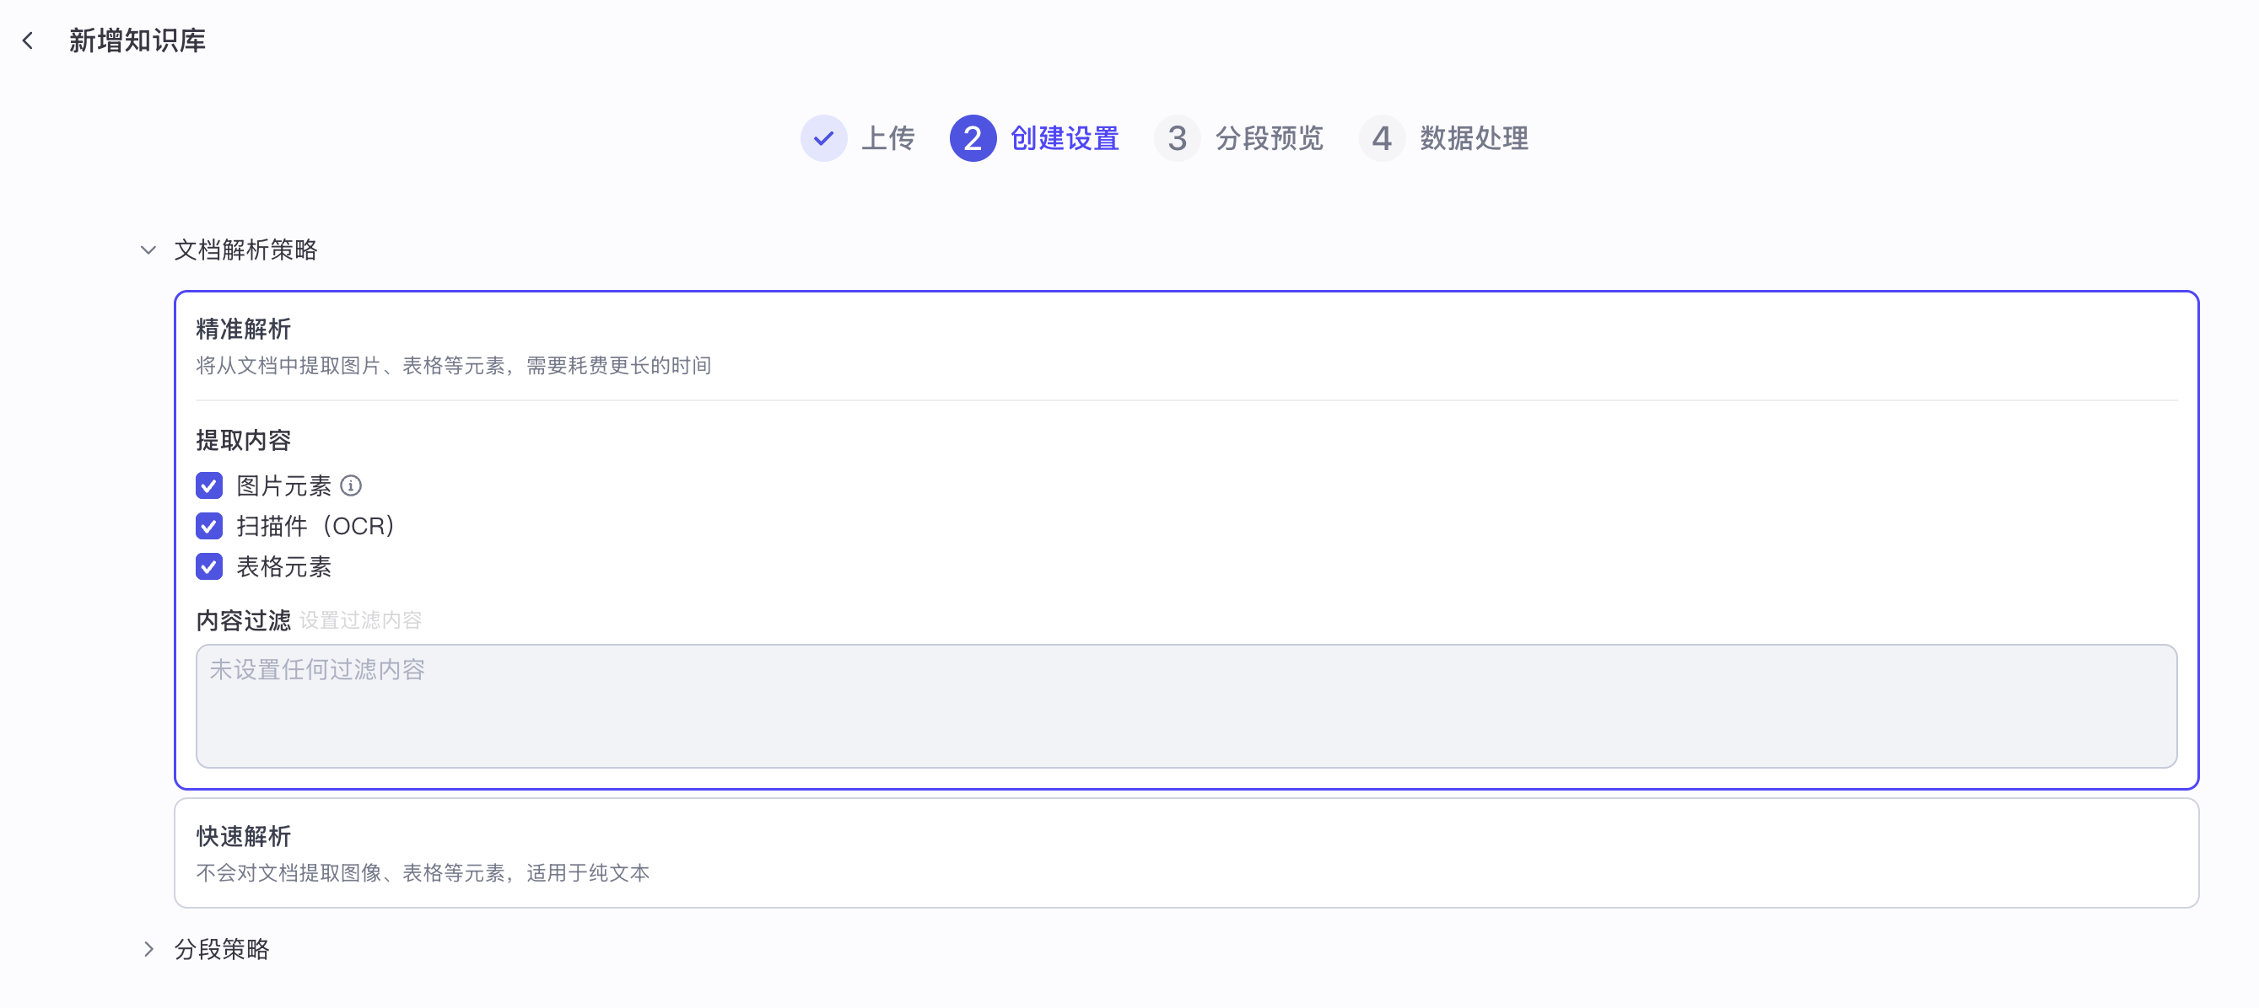Click the 表格元素 label text
Image resolution: width=2259 pixels, height=1008 pixels.
click(x=283, y=566)
